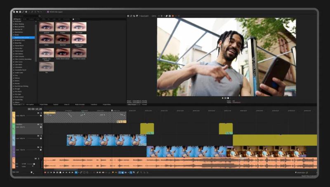Open preview project video properties gear
The image size is (330, 187).
click(128, 16)
